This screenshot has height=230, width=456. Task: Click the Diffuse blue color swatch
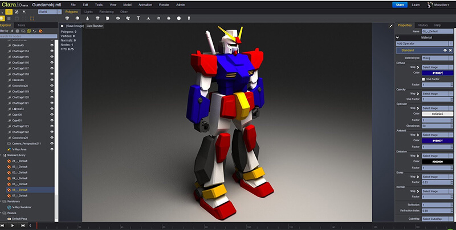437,73
